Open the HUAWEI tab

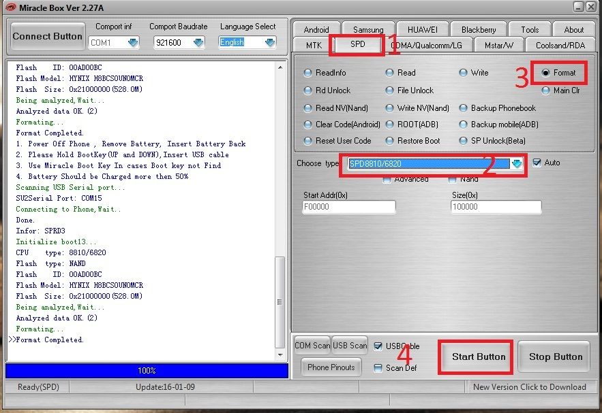coord(427,29)
